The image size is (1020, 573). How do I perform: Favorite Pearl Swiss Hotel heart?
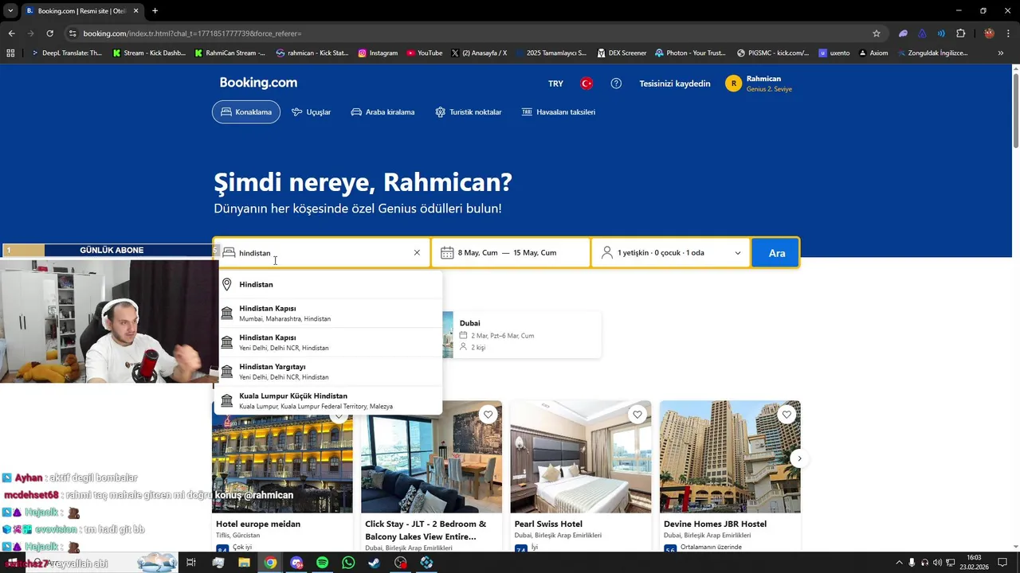(x=637, y=415)
